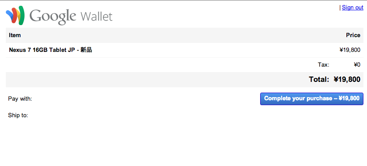Click the gray Wallet text in logo

click(97, 17)
